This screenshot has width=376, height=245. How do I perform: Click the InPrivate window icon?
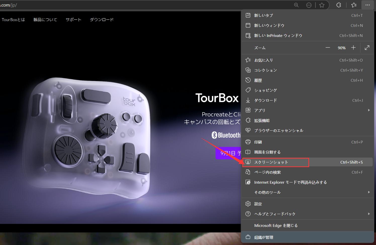[248, 35]
